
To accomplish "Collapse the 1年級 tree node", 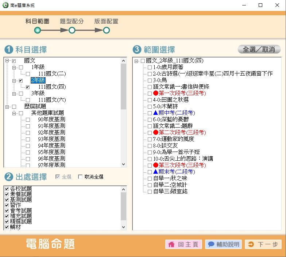I will click(x=14, y=68).
